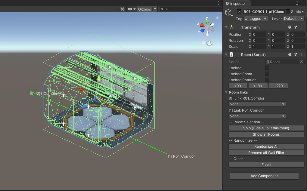Collapse the Room links section
Screen dimensions: 307x191
coord(226,92)
